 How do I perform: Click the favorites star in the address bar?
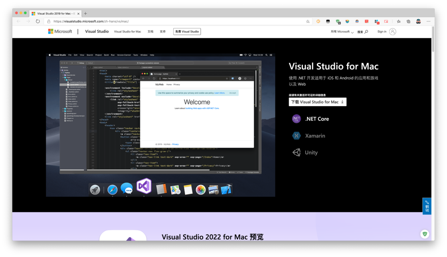(308, 21)
